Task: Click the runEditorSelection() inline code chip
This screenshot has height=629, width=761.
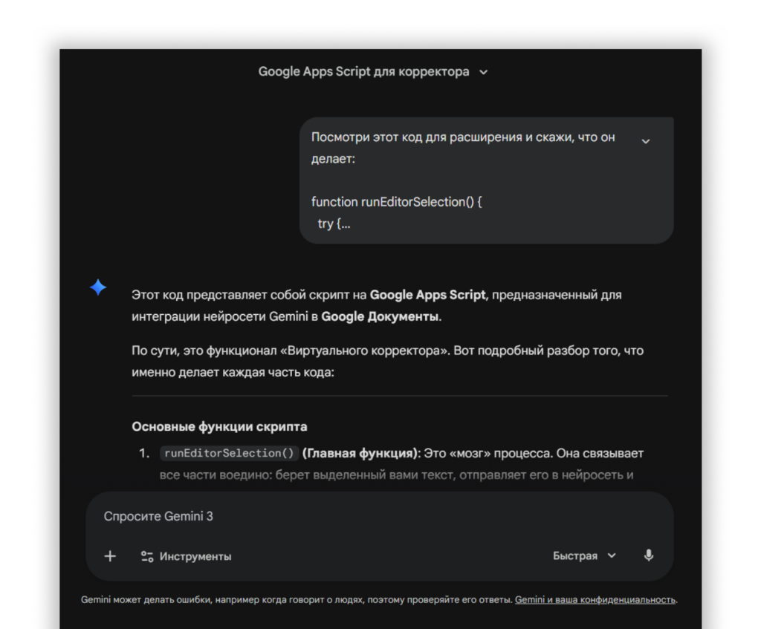Action: pos(230,453)
